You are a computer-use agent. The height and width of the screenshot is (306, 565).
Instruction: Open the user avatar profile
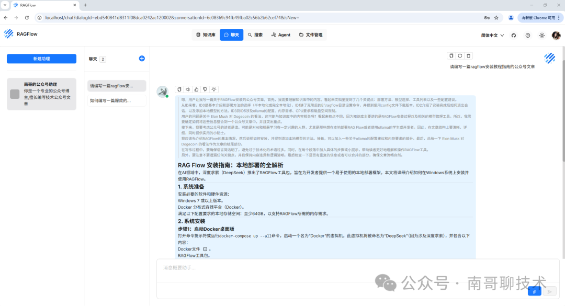pyautogui.click(x=556, y=36)
